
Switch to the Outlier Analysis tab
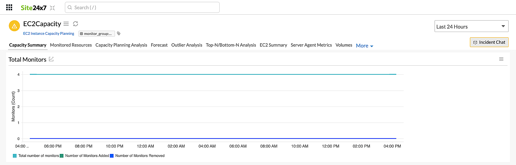(187, 45)
